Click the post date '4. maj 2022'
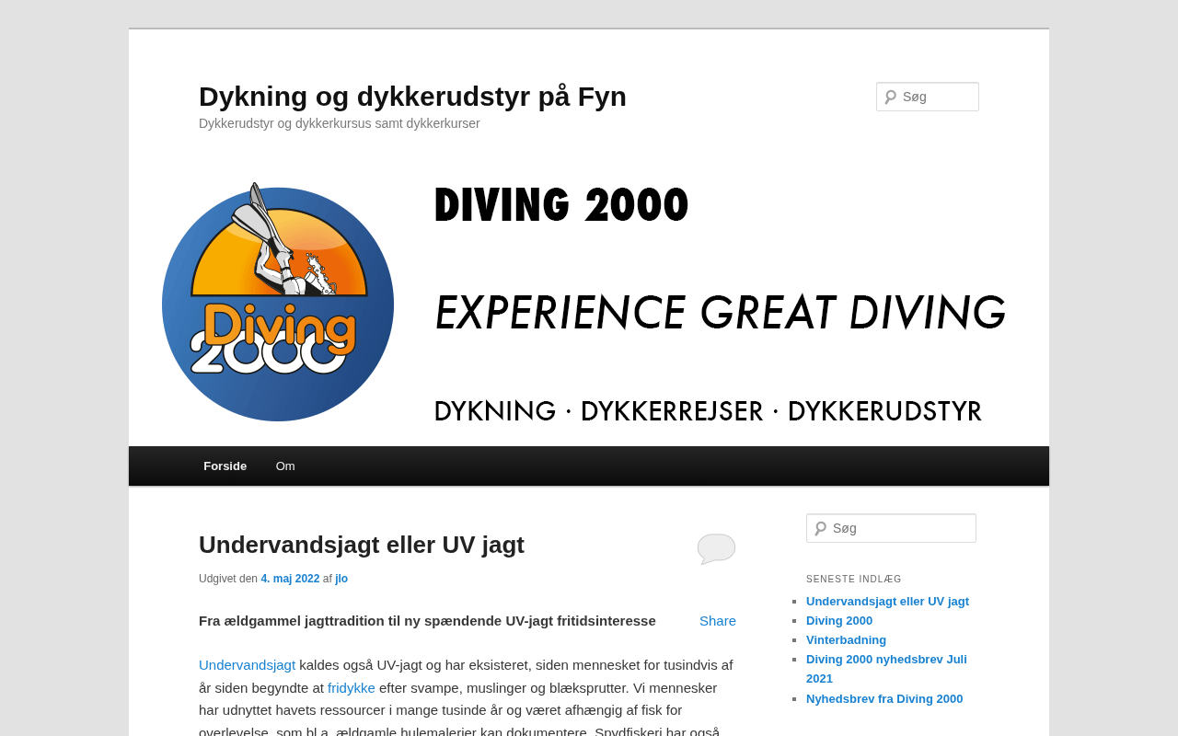 290,579
